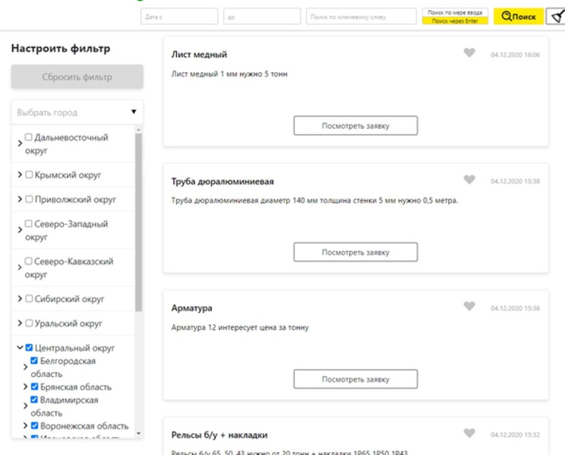Expand Северо-Западный округ node
The height and width of the screenshot is (455, 565).
point(20,230)
